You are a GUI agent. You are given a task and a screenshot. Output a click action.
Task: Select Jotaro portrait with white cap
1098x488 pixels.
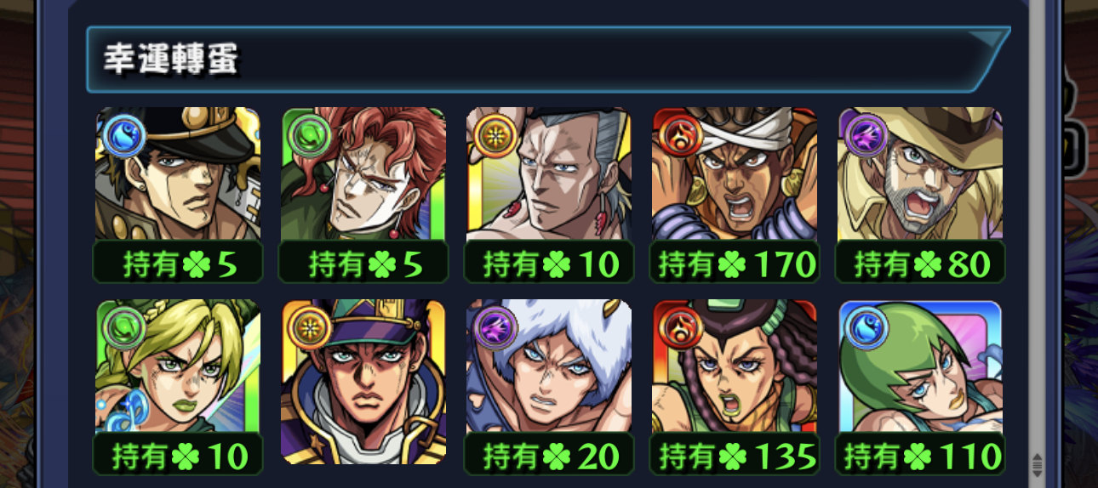(x=177, y=173)
